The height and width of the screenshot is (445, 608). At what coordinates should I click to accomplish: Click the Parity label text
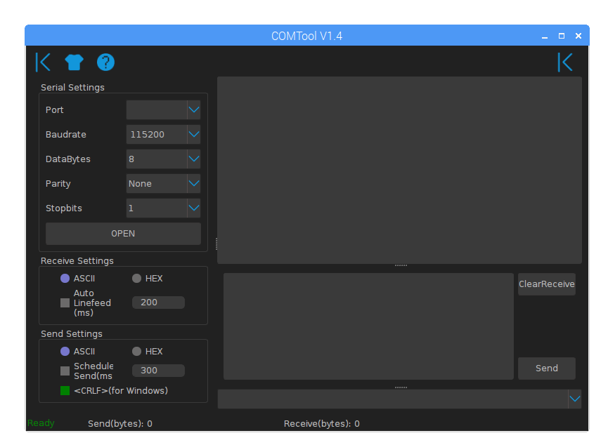coord(58,184)
